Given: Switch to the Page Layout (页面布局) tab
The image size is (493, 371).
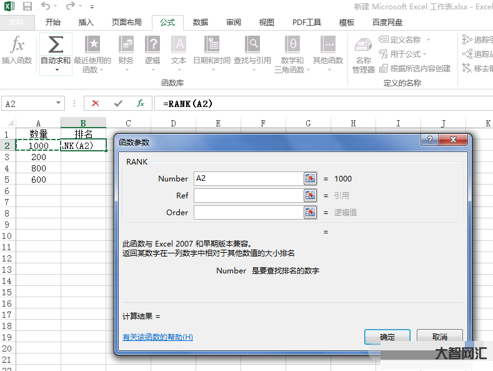Looking at the screenshot, I should click(x=127, y=23).
